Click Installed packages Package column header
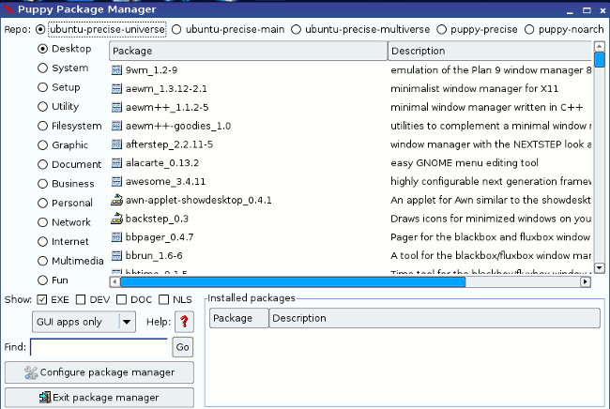This screenshot has width=610, height=409. (x=239, y=318)
